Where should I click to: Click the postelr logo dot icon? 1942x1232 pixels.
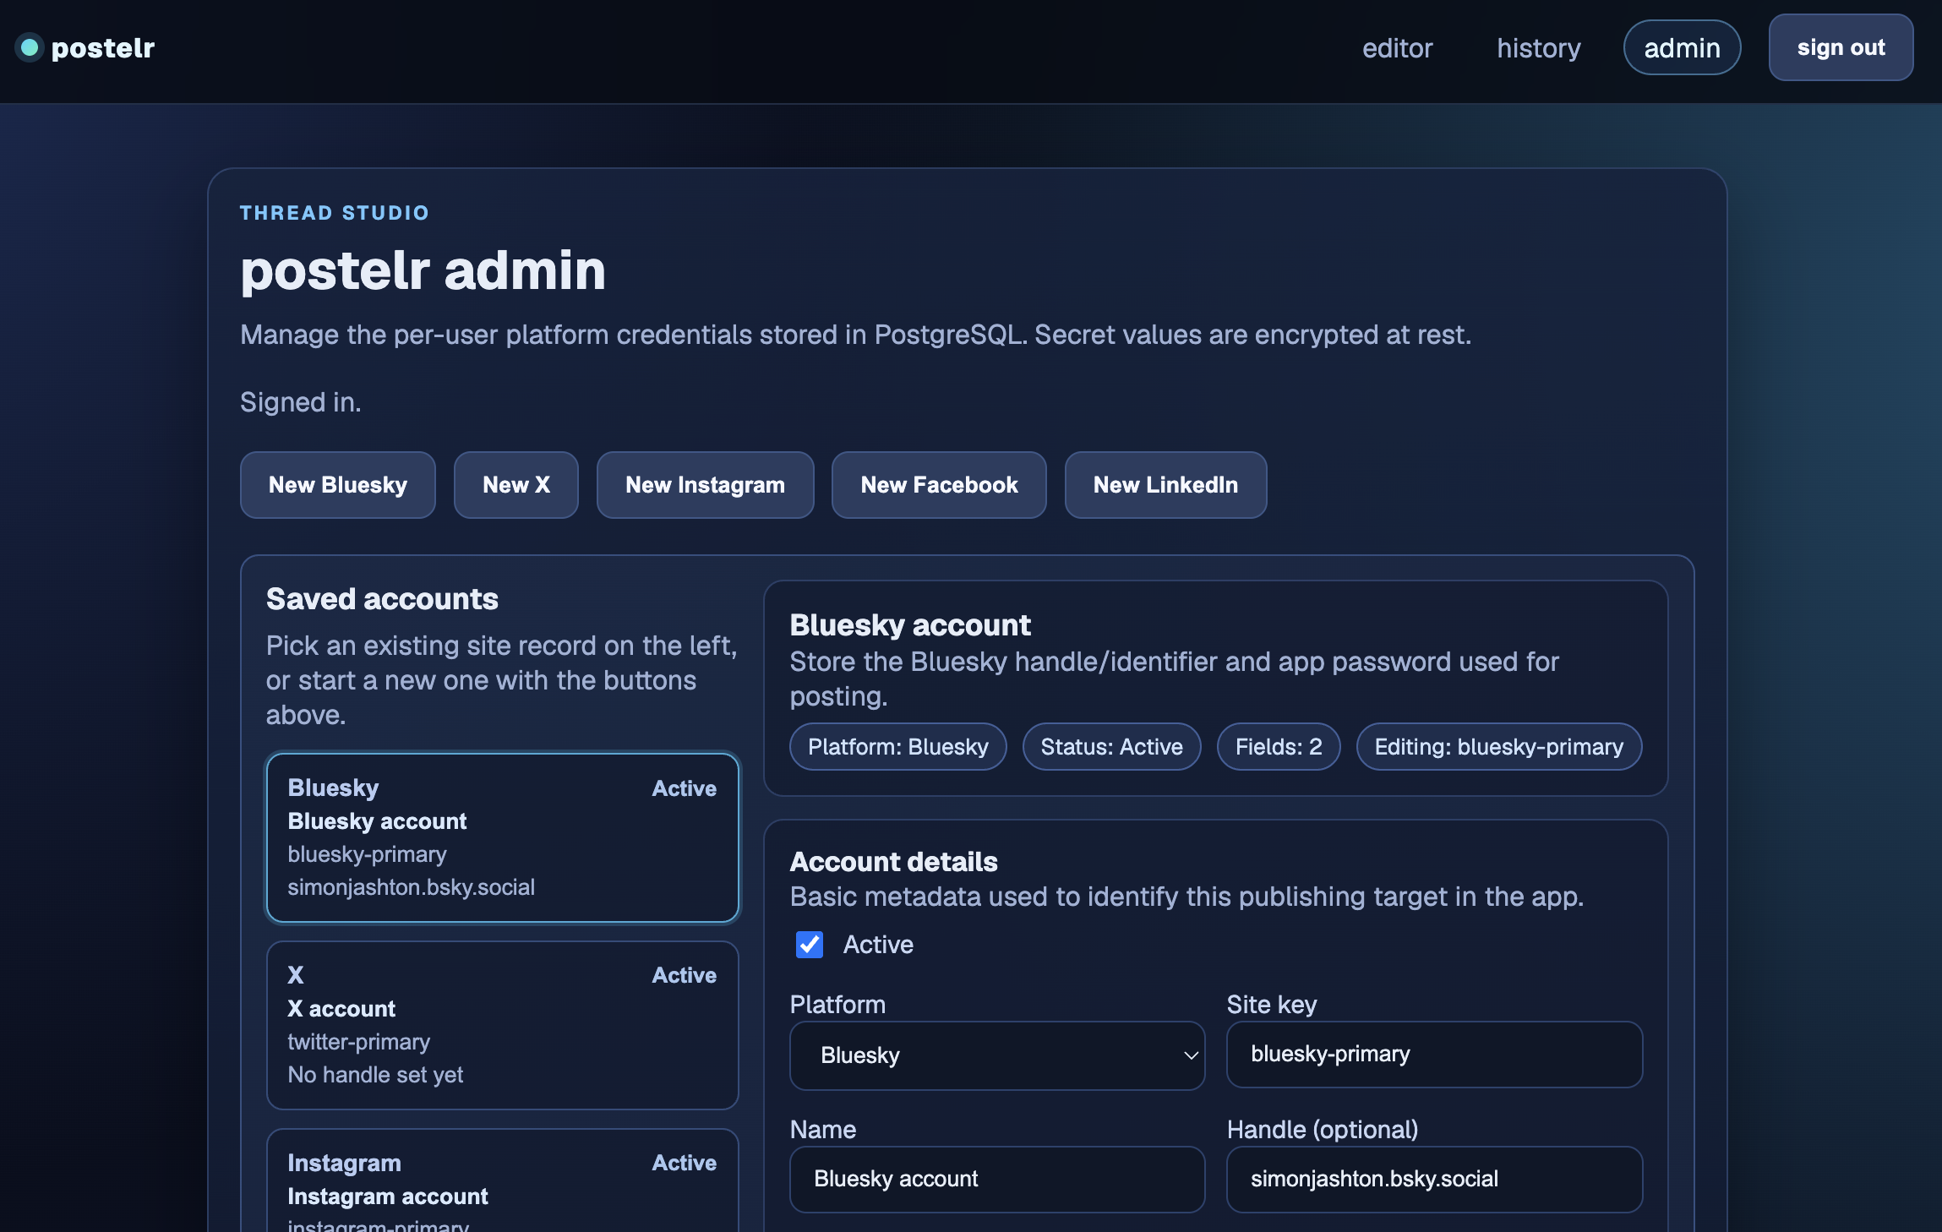pos(30,47)
